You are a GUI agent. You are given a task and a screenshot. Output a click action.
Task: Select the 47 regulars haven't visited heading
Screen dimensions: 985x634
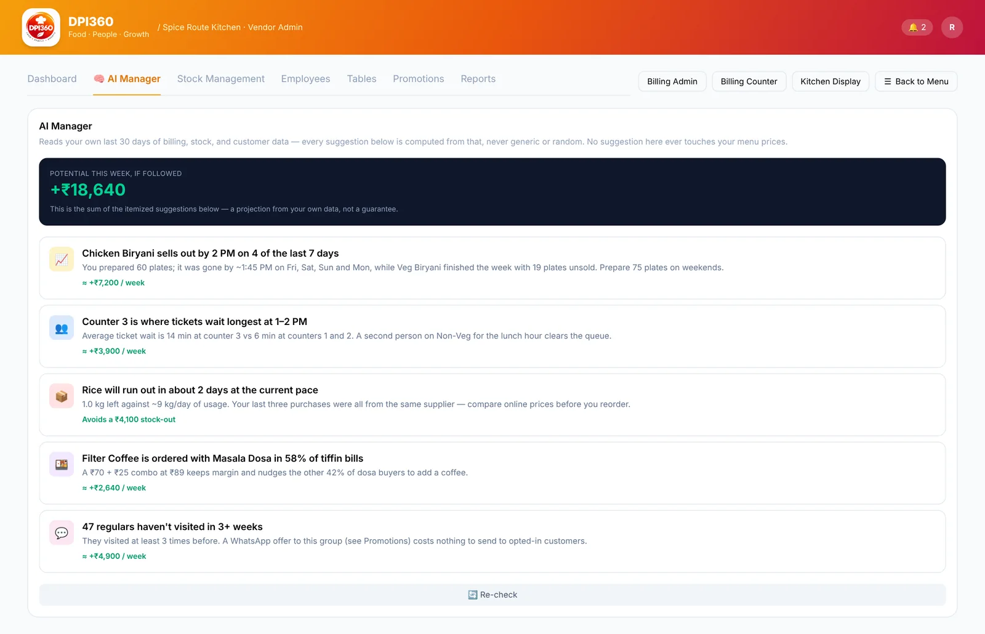pyautogui.click(x=172, y=526)
